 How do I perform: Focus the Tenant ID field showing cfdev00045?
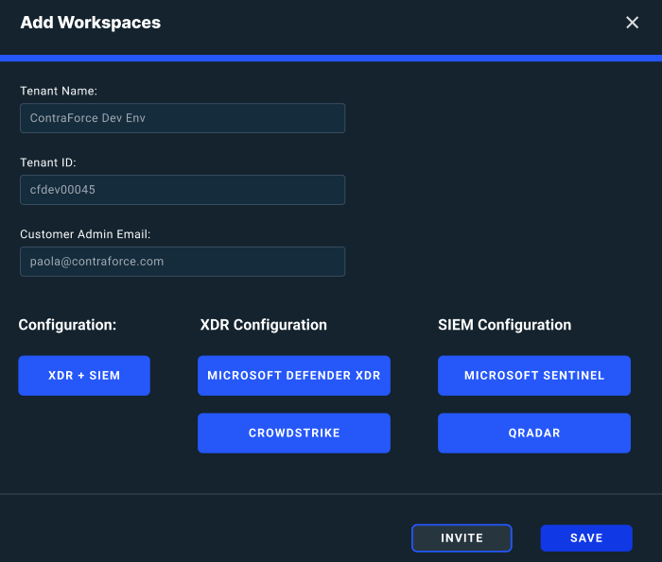182,190
